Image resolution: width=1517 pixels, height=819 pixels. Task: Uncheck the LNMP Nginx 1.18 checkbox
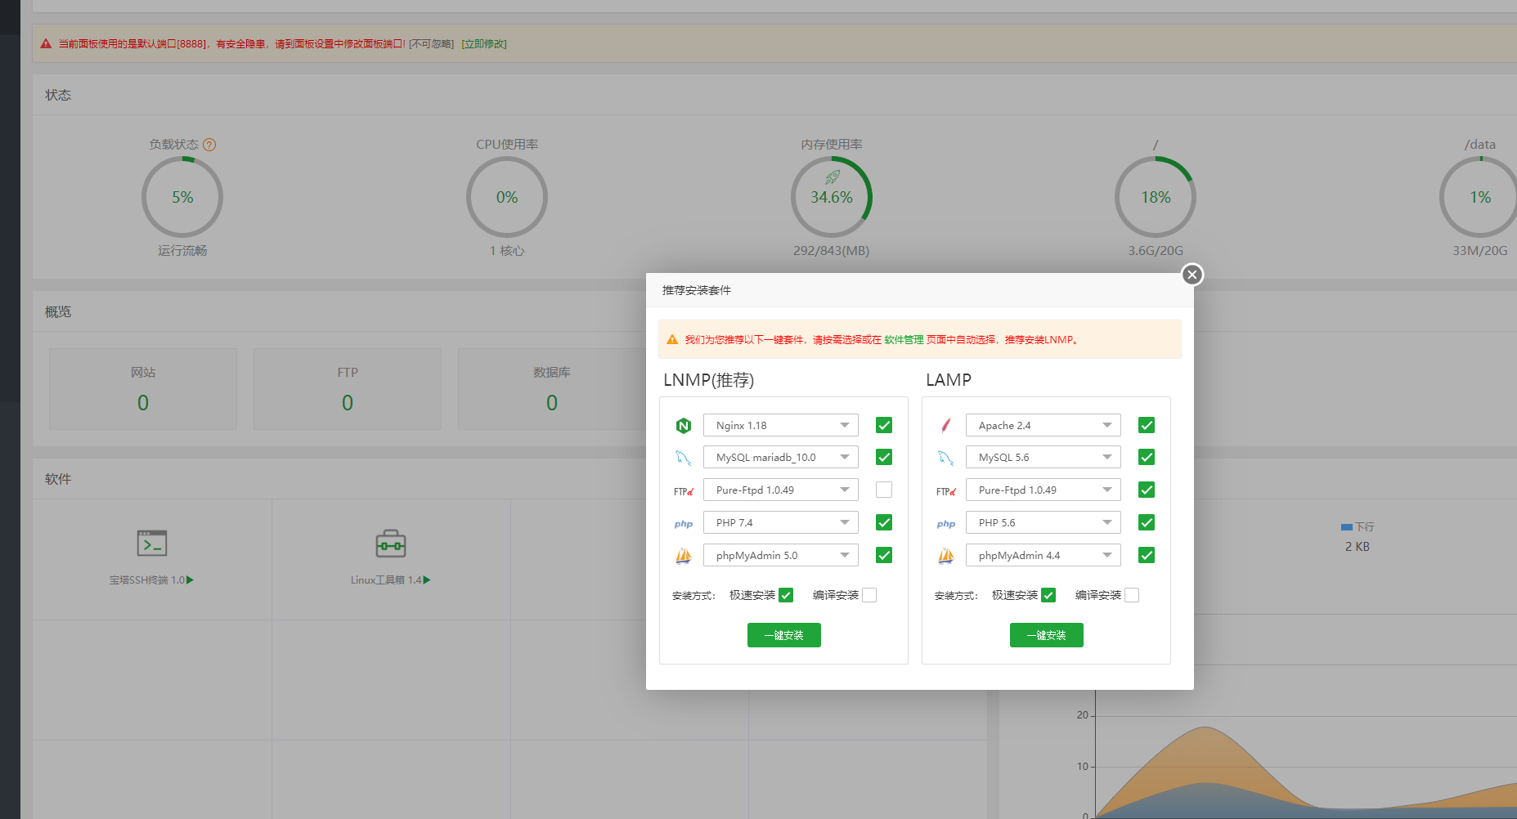point(884,425)
